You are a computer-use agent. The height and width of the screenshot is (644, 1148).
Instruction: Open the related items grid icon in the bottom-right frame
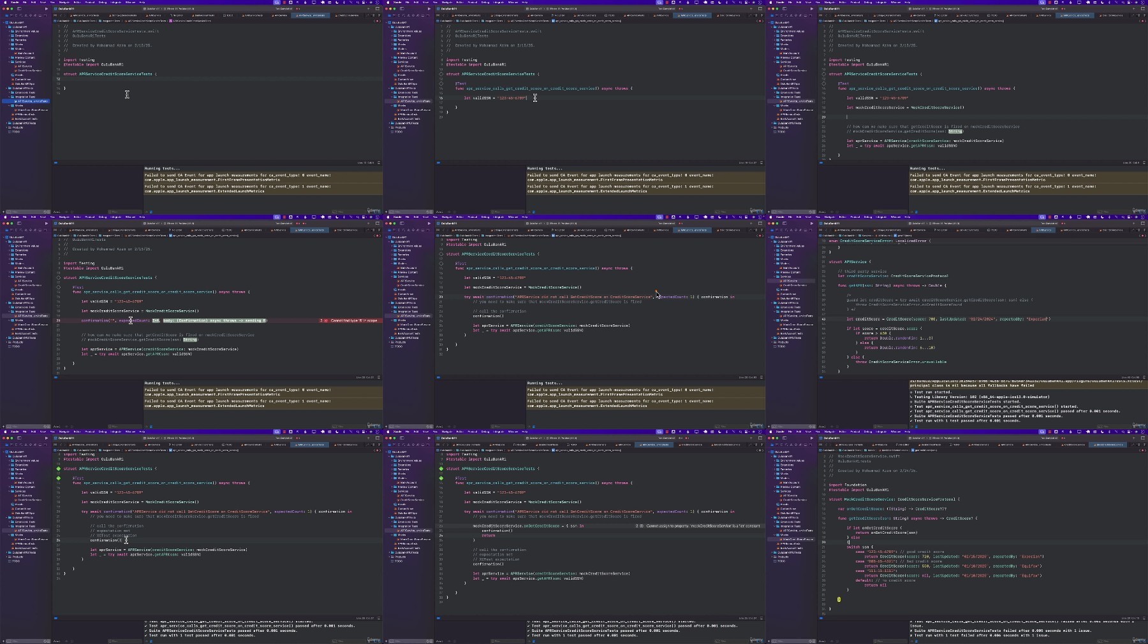click(821, 444)
